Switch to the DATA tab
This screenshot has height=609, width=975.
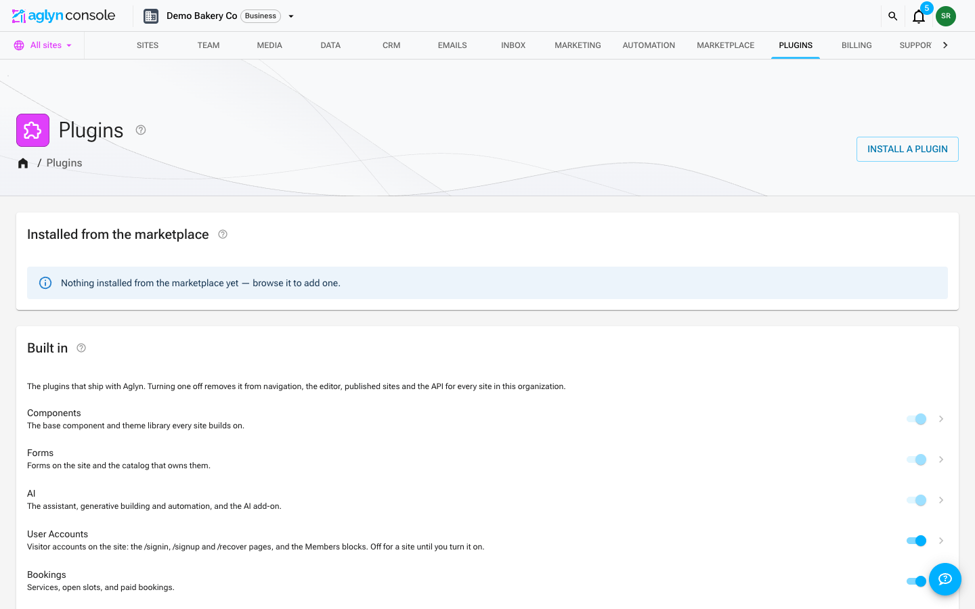tap(330, 45)
